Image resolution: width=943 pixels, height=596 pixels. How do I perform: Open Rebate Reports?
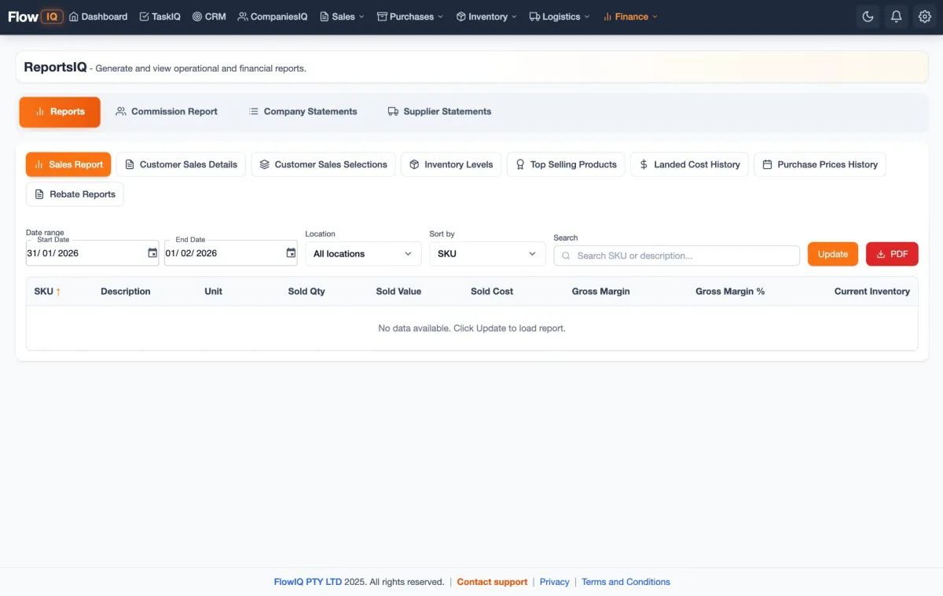[75, 194]
